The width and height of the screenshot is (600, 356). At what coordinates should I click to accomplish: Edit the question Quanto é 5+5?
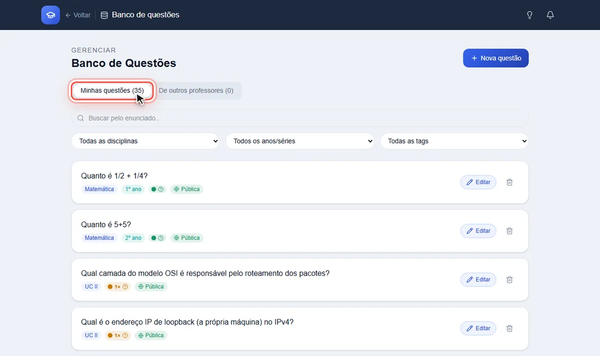click(x=478, y=231)
